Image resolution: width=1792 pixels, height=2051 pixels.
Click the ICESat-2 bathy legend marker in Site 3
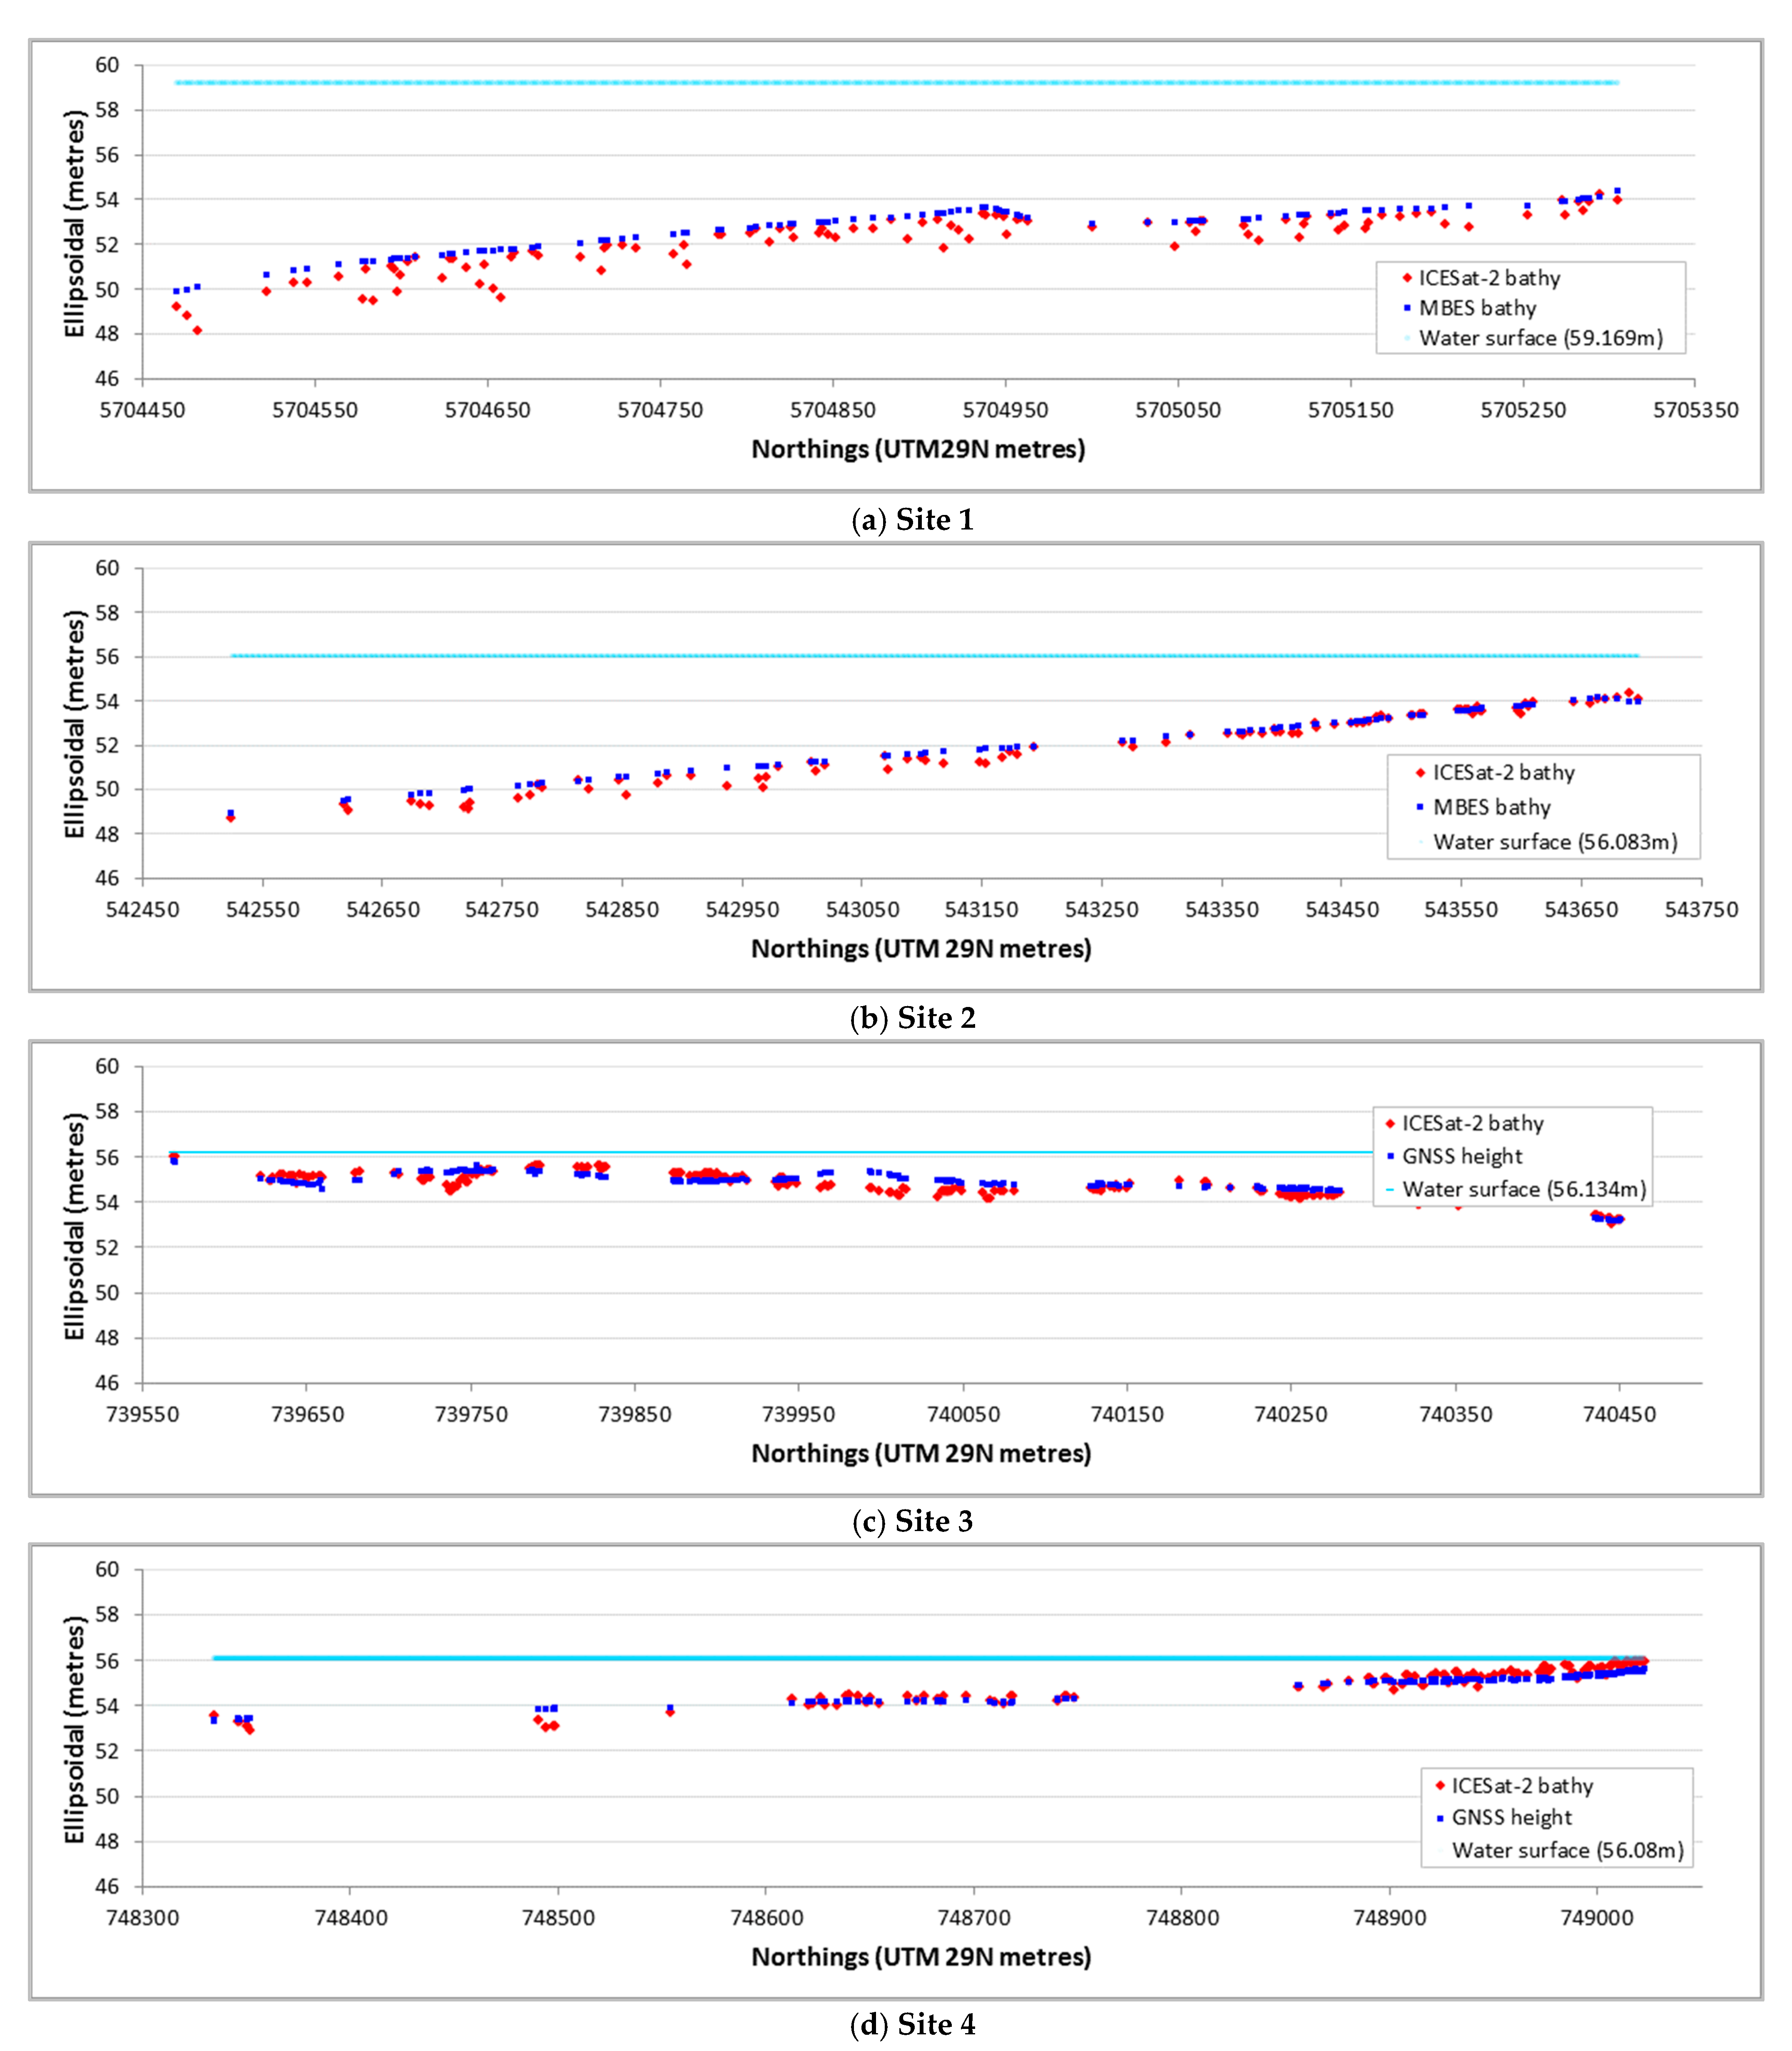pos(1390,1123)
